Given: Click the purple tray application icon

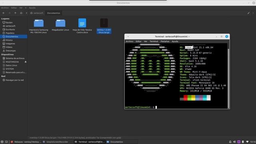Looking at the screenshot, I should (x=239, y=142).
